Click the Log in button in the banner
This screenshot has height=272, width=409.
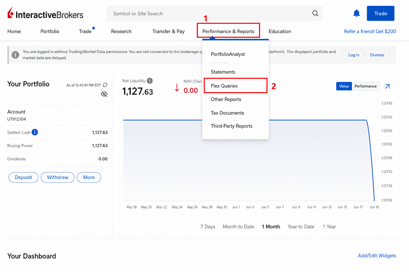pyautogui.click(x=354, y=55)
